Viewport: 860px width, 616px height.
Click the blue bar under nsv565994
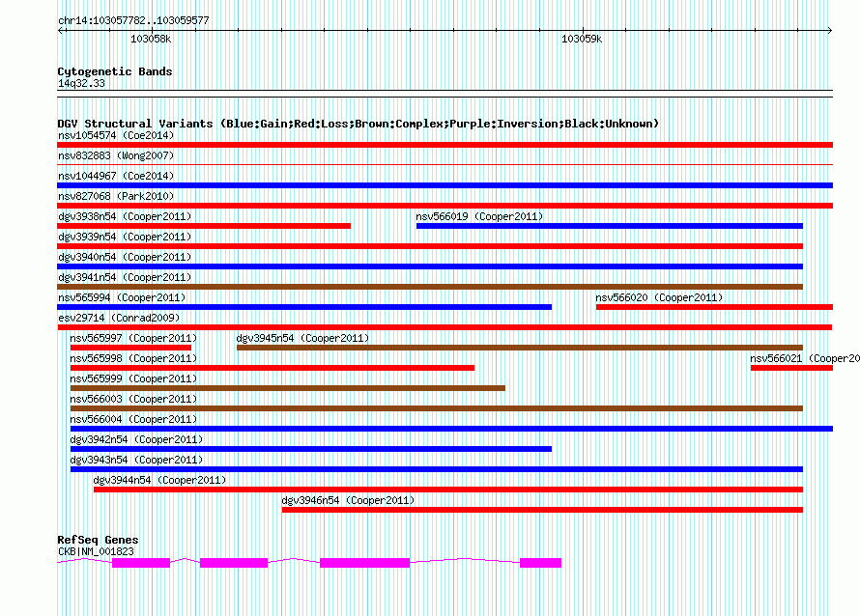tap(304, 307)
